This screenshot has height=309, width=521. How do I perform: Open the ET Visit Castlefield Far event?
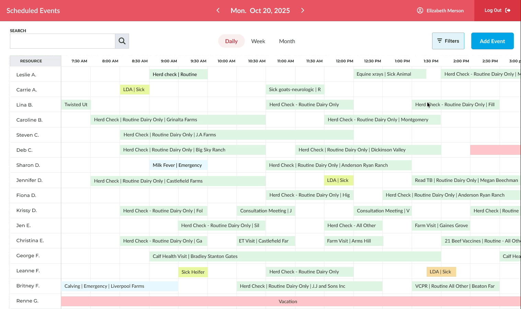(x=266, y=240)
